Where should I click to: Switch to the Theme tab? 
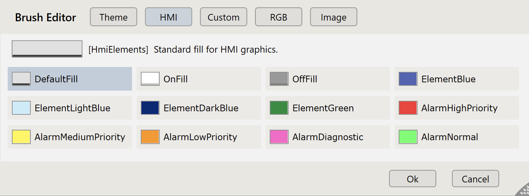click(x=113, y=17)
